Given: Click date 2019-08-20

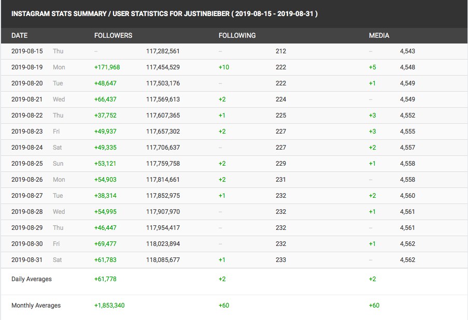Looking at the screenshot, I should (27, 83).
